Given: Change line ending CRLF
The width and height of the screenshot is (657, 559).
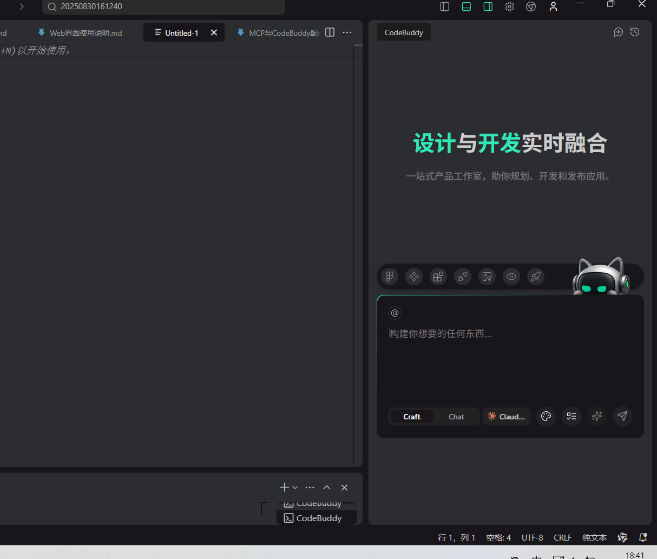Looking at the screenshot, I should (563, 537).
